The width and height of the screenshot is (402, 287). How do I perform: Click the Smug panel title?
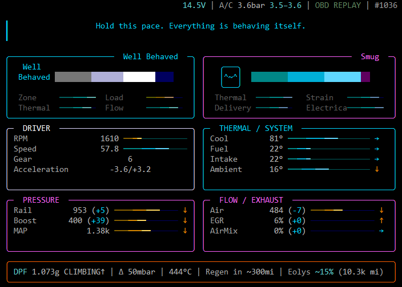[x=370, y=57]
